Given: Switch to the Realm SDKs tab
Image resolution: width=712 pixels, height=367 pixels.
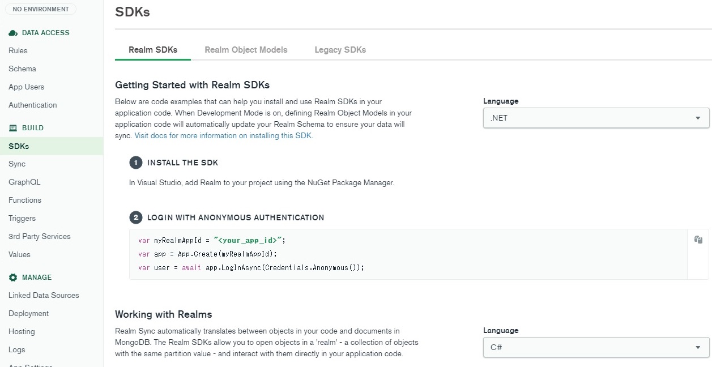Looking at the screenshot, I should pos(153,50).
